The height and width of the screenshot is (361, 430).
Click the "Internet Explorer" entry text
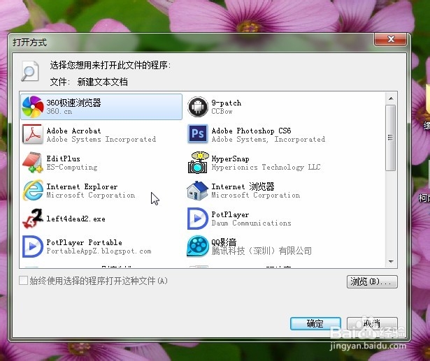(x=82, y=186)
